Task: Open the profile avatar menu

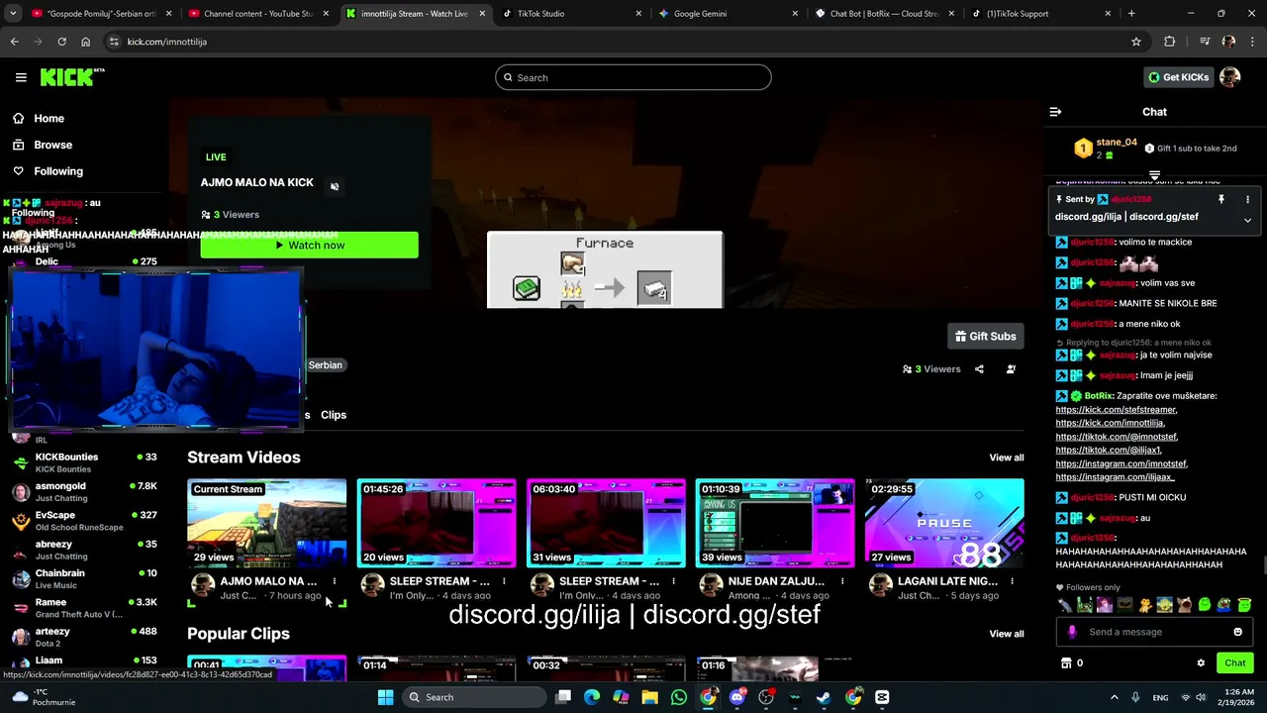Action: point(1230,77)
